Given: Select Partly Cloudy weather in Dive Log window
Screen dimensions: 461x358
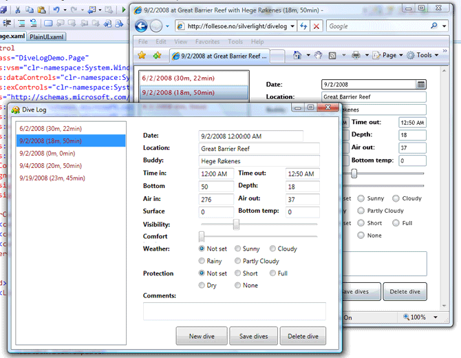Looking at the screenshot, I should click(x=237, y=261).
